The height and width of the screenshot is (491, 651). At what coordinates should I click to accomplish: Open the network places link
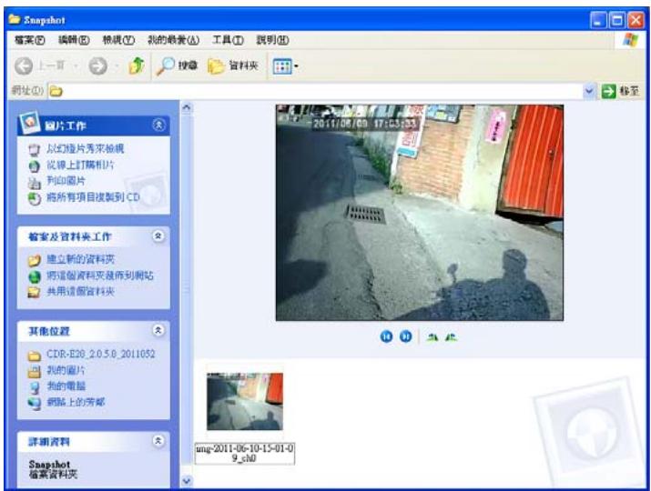(x=76, y=402)
